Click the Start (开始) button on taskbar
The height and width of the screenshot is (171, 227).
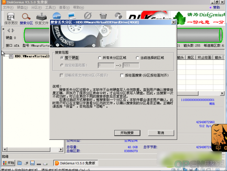point(9,163)
